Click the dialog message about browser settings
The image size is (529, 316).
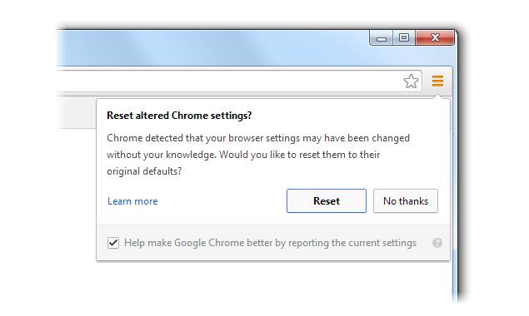258,155
